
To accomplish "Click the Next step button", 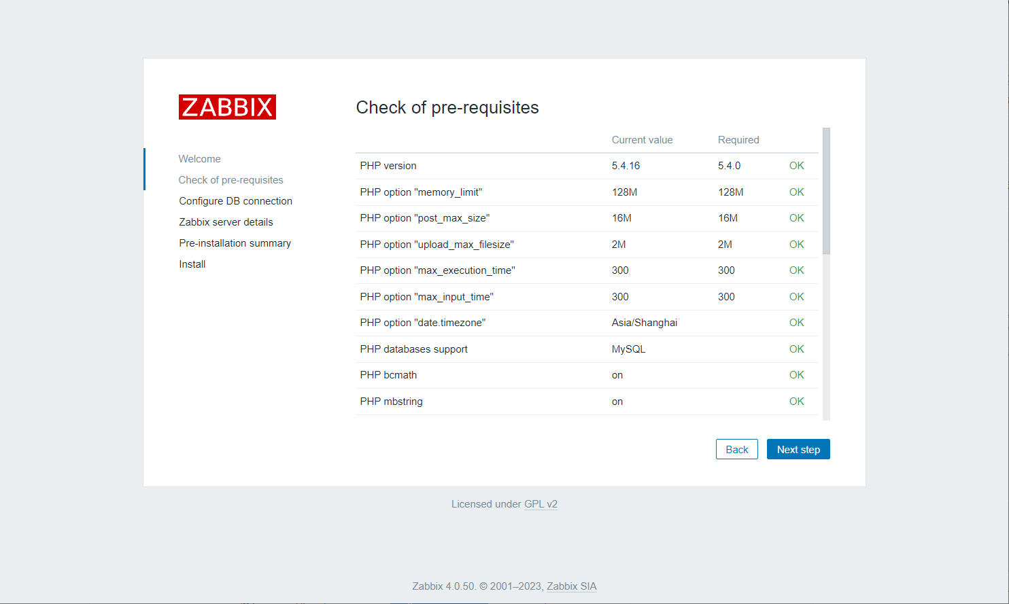I will tap(798, 450).
